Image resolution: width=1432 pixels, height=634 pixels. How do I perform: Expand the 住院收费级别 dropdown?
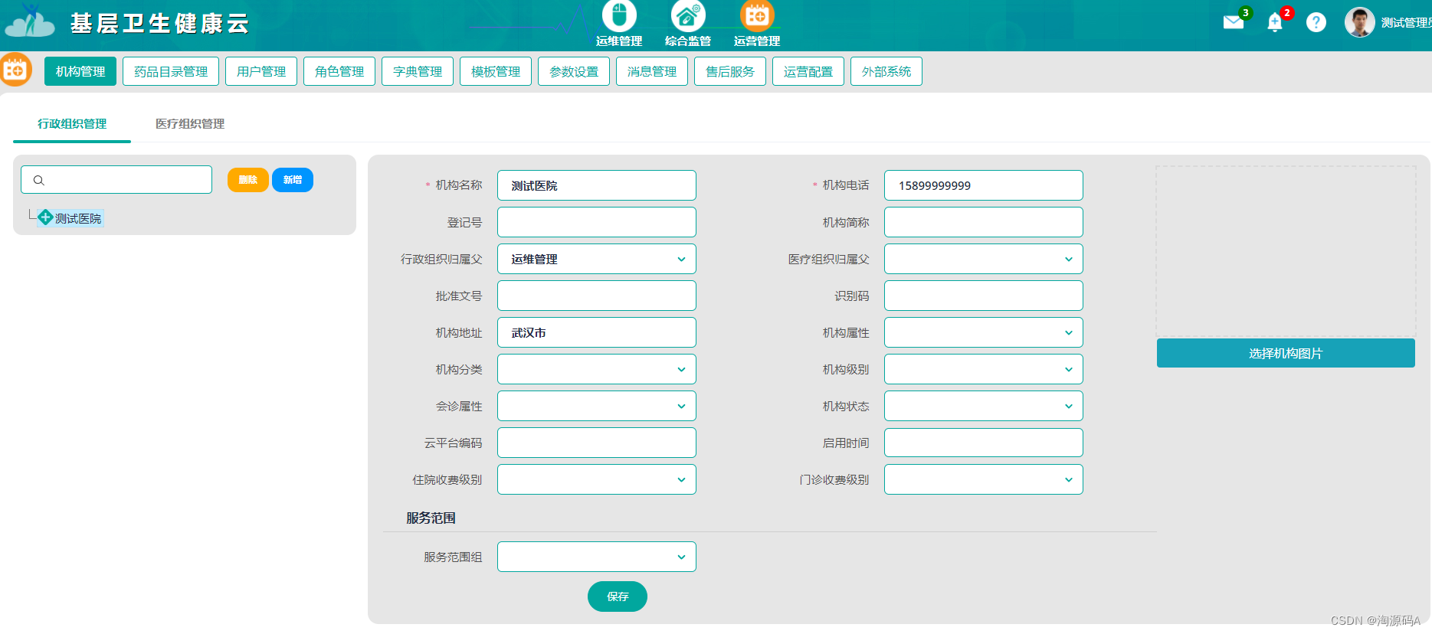(x=597, y=479)
